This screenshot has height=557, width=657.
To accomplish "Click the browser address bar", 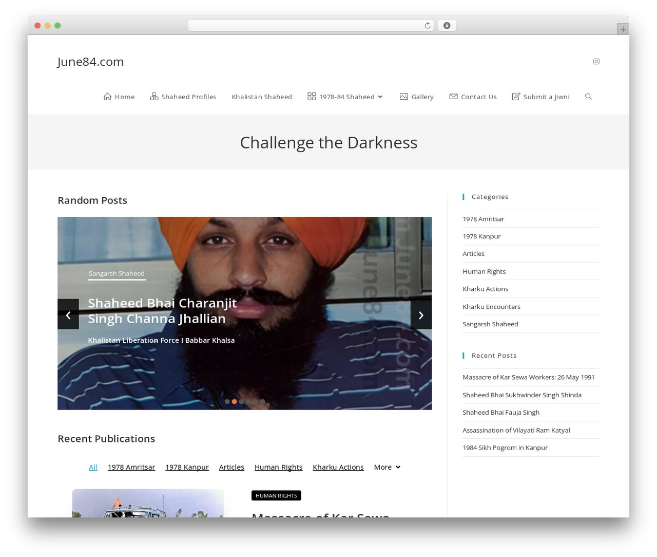I will pyautogui.click(x=311, y=26).
